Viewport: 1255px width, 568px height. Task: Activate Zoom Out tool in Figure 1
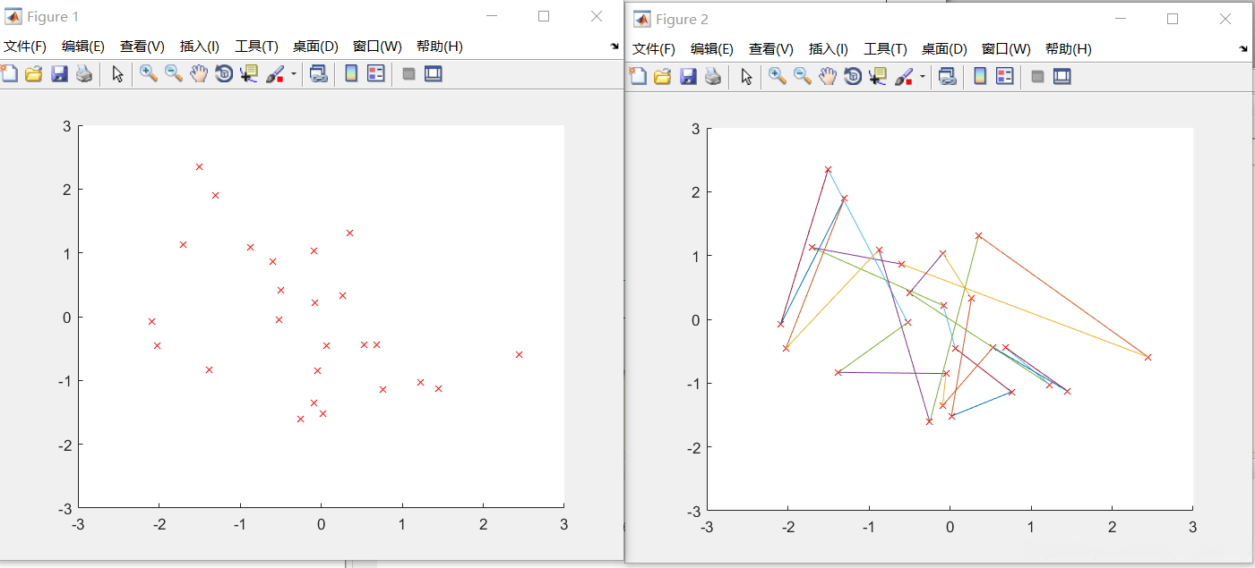click(174, 74)
